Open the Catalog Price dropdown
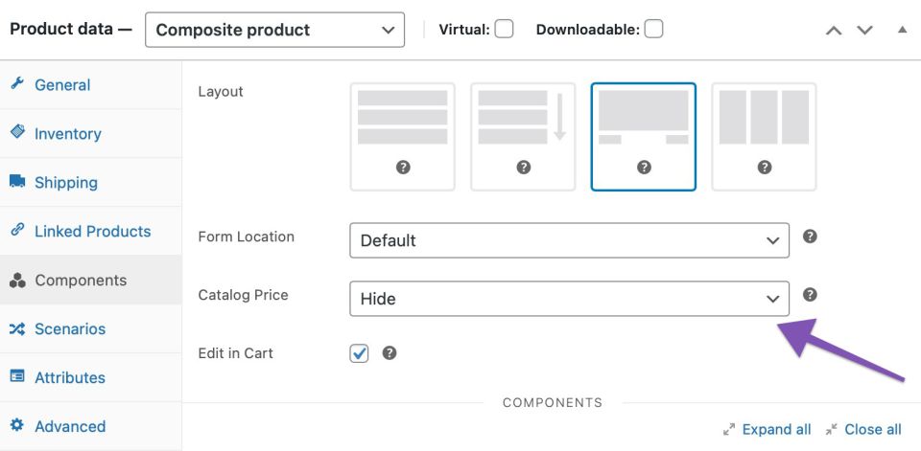921x451 pixels. (x=569, y=299)
